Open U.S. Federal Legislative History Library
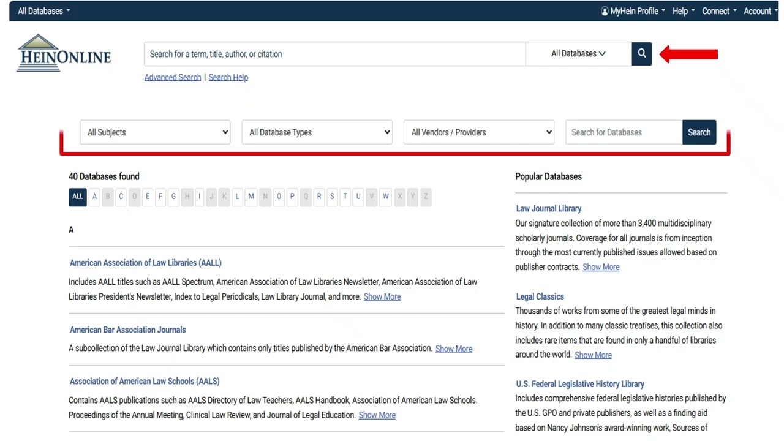The image size is (784, 441). pyautogui.click(x=580, y=384)
